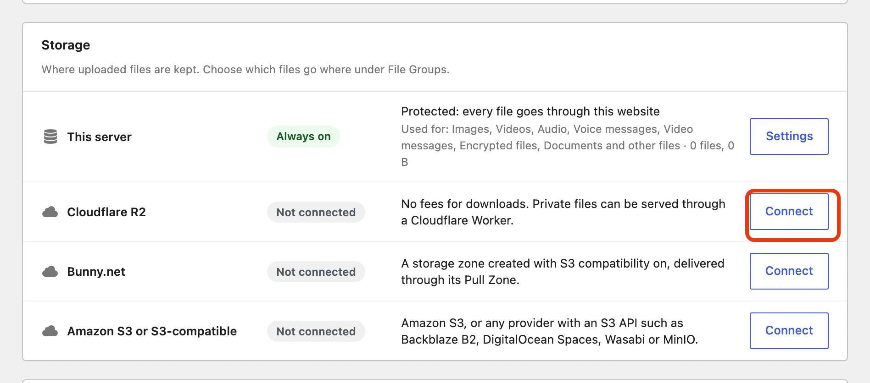
Task: Click the Backblaze B2, DigitalOcean Spaces description
Action: [549, 331]
